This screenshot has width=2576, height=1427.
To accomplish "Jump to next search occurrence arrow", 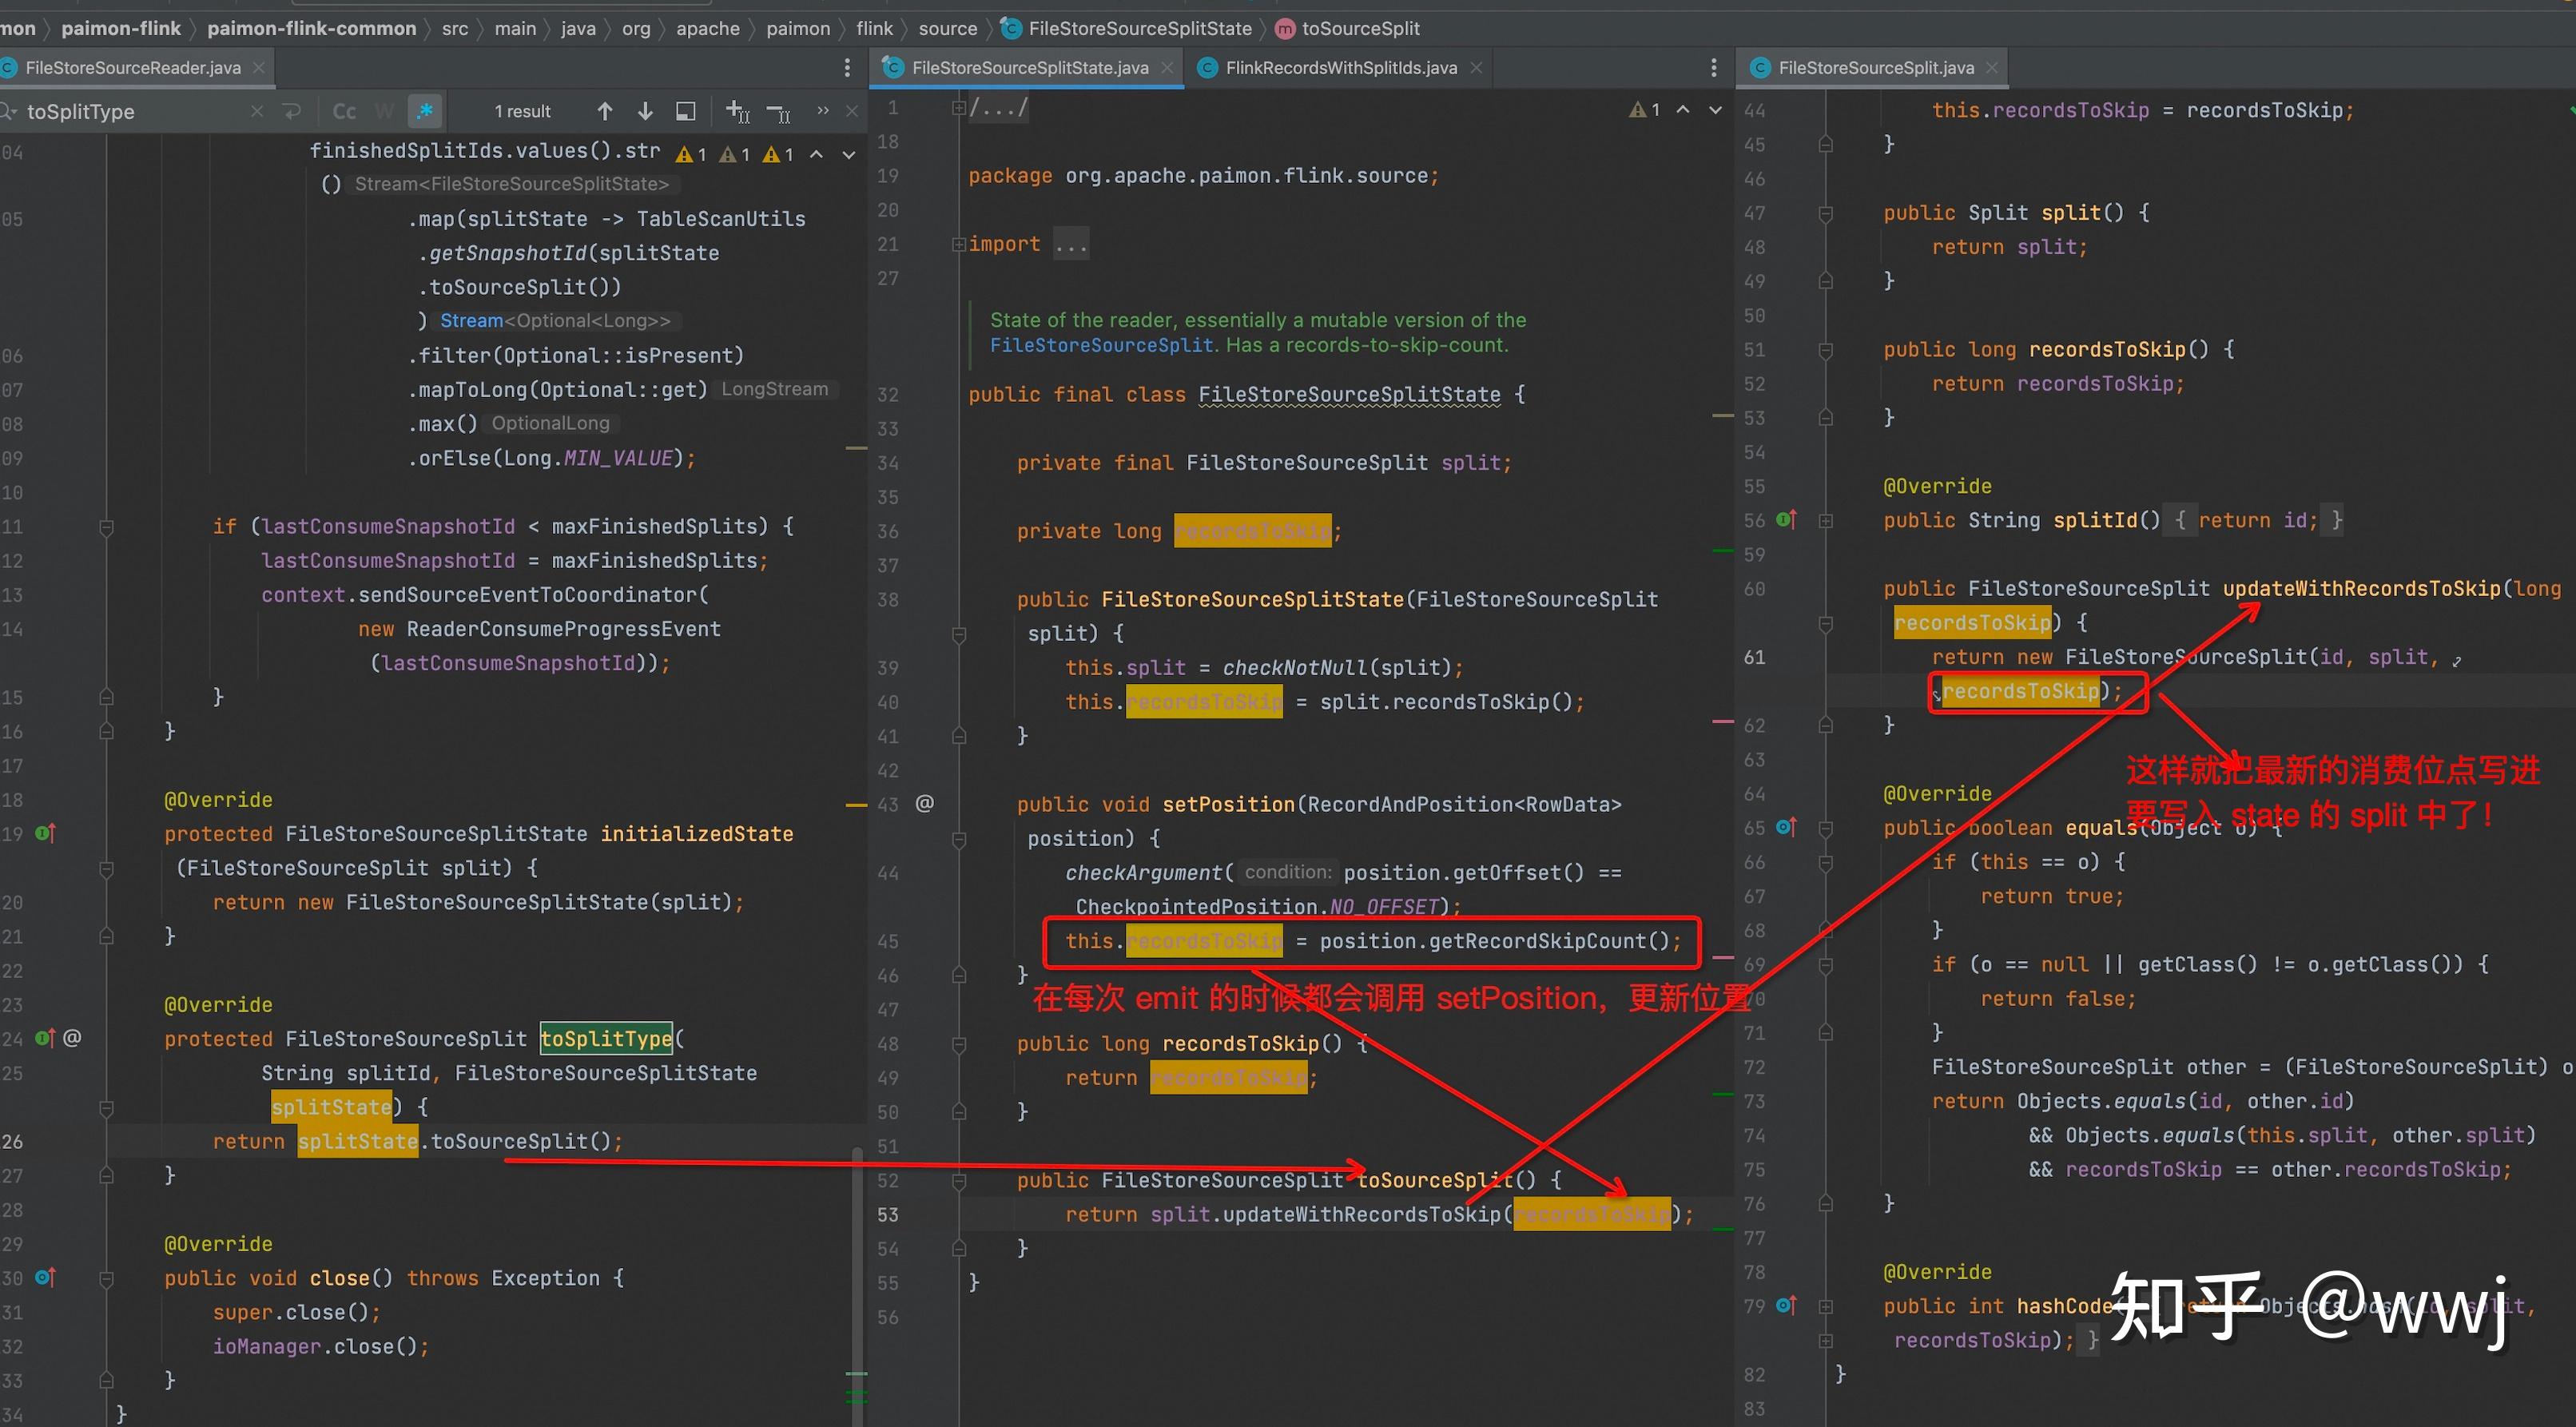I will click(x=645, y=111).
